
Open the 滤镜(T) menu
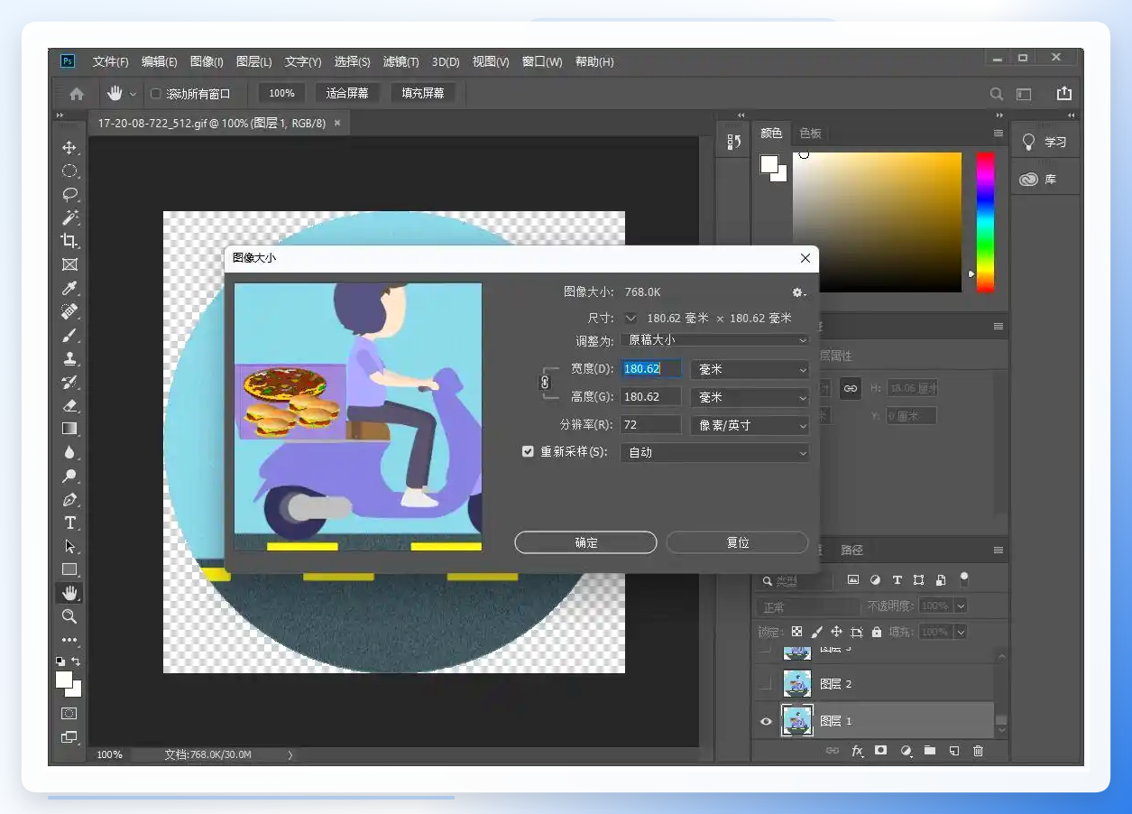(x=400, y=62)
